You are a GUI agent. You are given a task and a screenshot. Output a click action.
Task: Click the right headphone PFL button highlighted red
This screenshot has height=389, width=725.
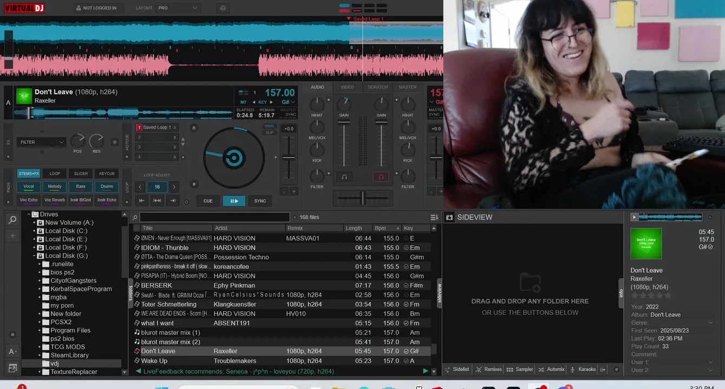tap(381, 177)
